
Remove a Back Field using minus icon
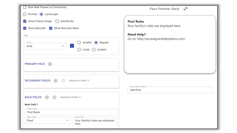(55, 97)
